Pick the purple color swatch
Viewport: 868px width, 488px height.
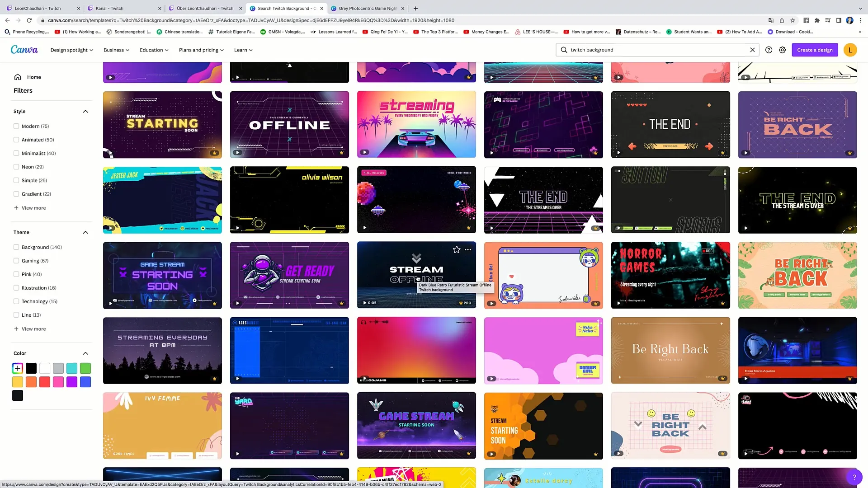(x=72, y=382)
